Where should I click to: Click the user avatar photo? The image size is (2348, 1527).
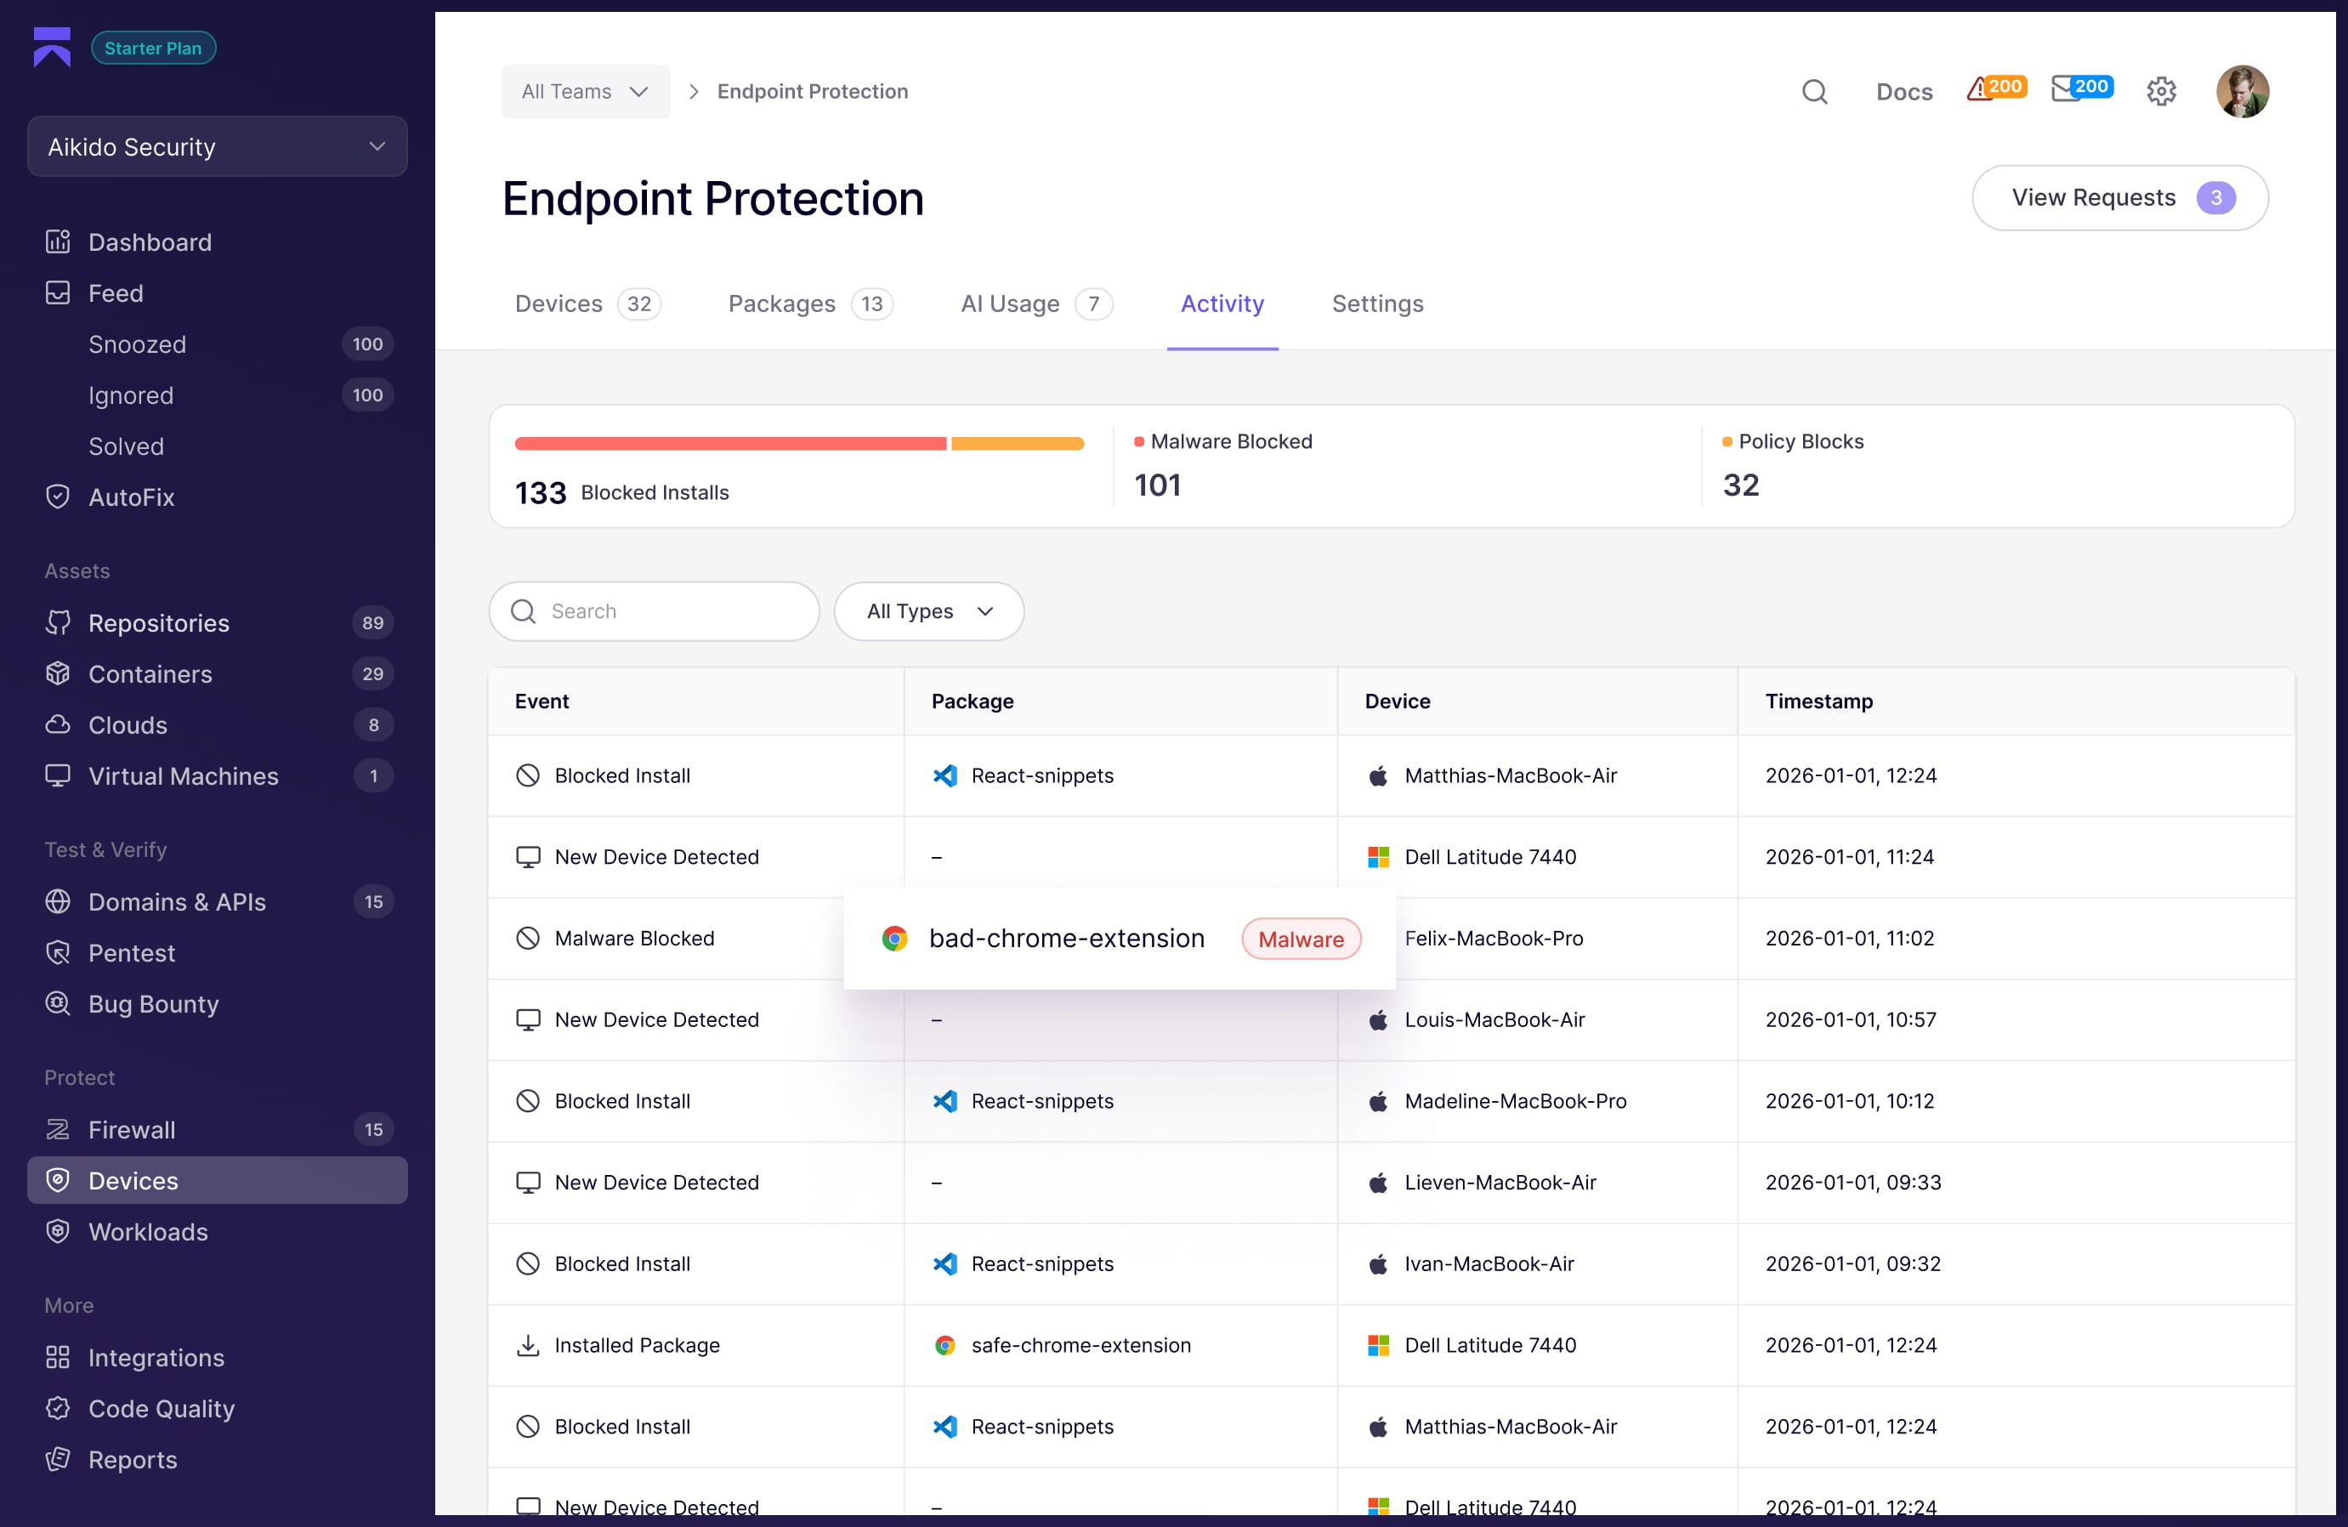[2242, 92]
